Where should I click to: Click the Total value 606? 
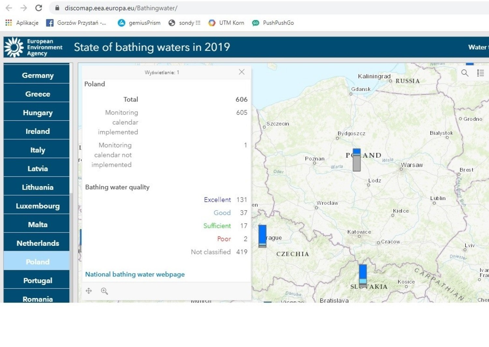pyautogui.click(x=242, y=99)
